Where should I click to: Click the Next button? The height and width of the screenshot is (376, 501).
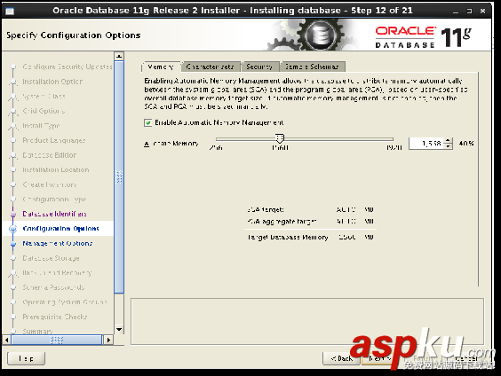click(380, 358)
